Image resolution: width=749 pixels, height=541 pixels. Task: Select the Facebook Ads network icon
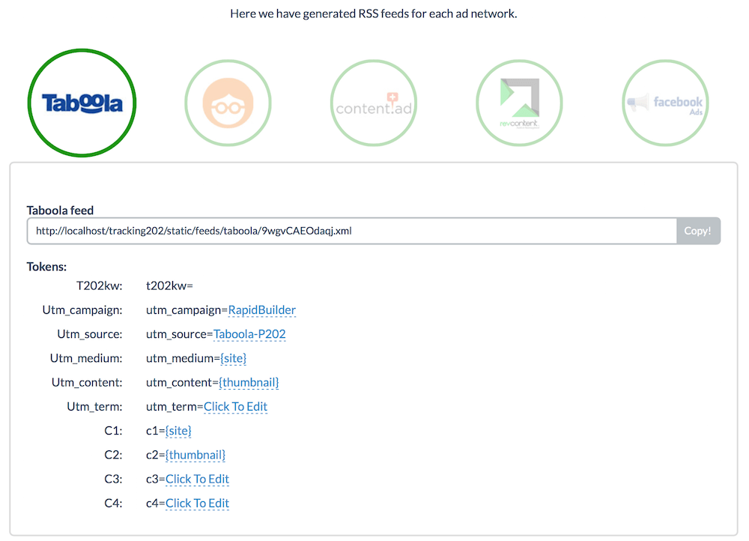click(665, 103)
